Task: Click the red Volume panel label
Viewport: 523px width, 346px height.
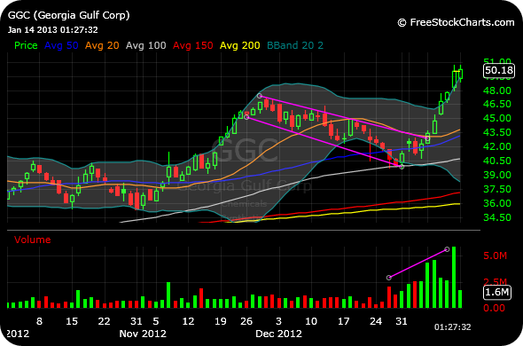Action: (x=32, y=240)
